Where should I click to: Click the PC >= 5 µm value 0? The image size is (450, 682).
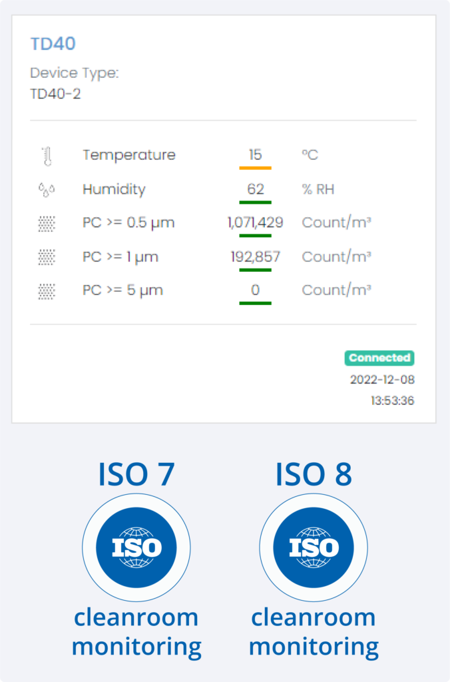[x=255, y=290]
